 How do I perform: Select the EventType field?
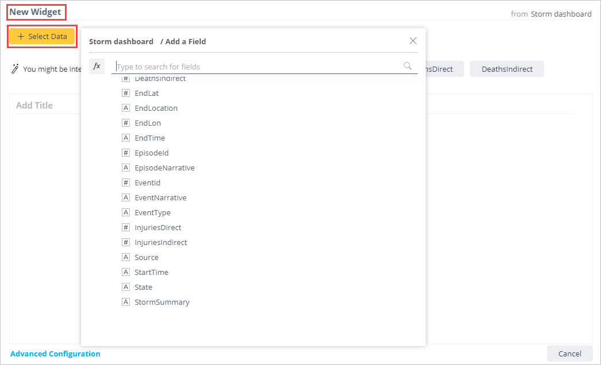[x=153, y=212]
